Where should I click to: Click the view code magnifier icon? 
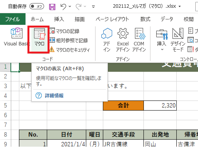pyautogui.click(x=191, y=40)
